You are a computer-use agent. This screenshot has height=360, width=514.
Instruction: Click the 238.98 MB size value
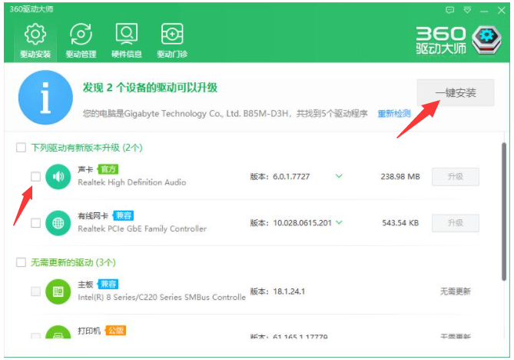point(400,177)
